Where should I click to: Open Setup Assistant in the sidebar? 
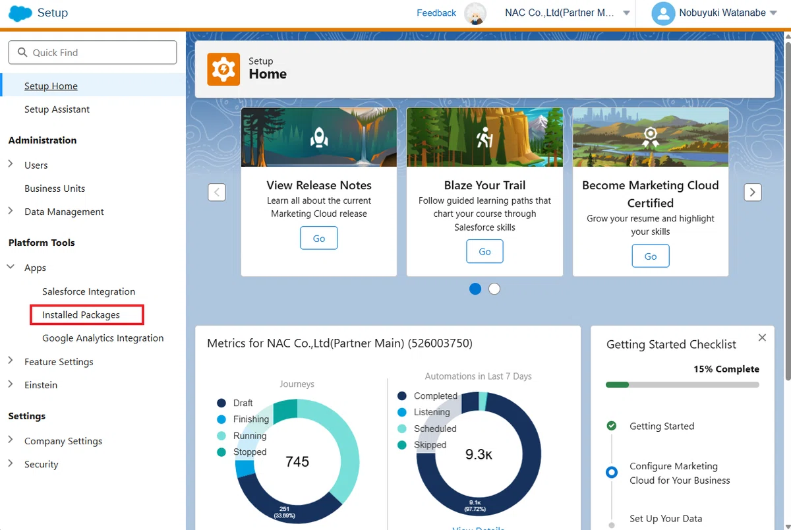57,109
